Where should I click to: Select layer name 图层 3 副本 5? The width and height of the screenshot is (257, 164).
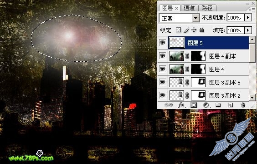[225, 83]
